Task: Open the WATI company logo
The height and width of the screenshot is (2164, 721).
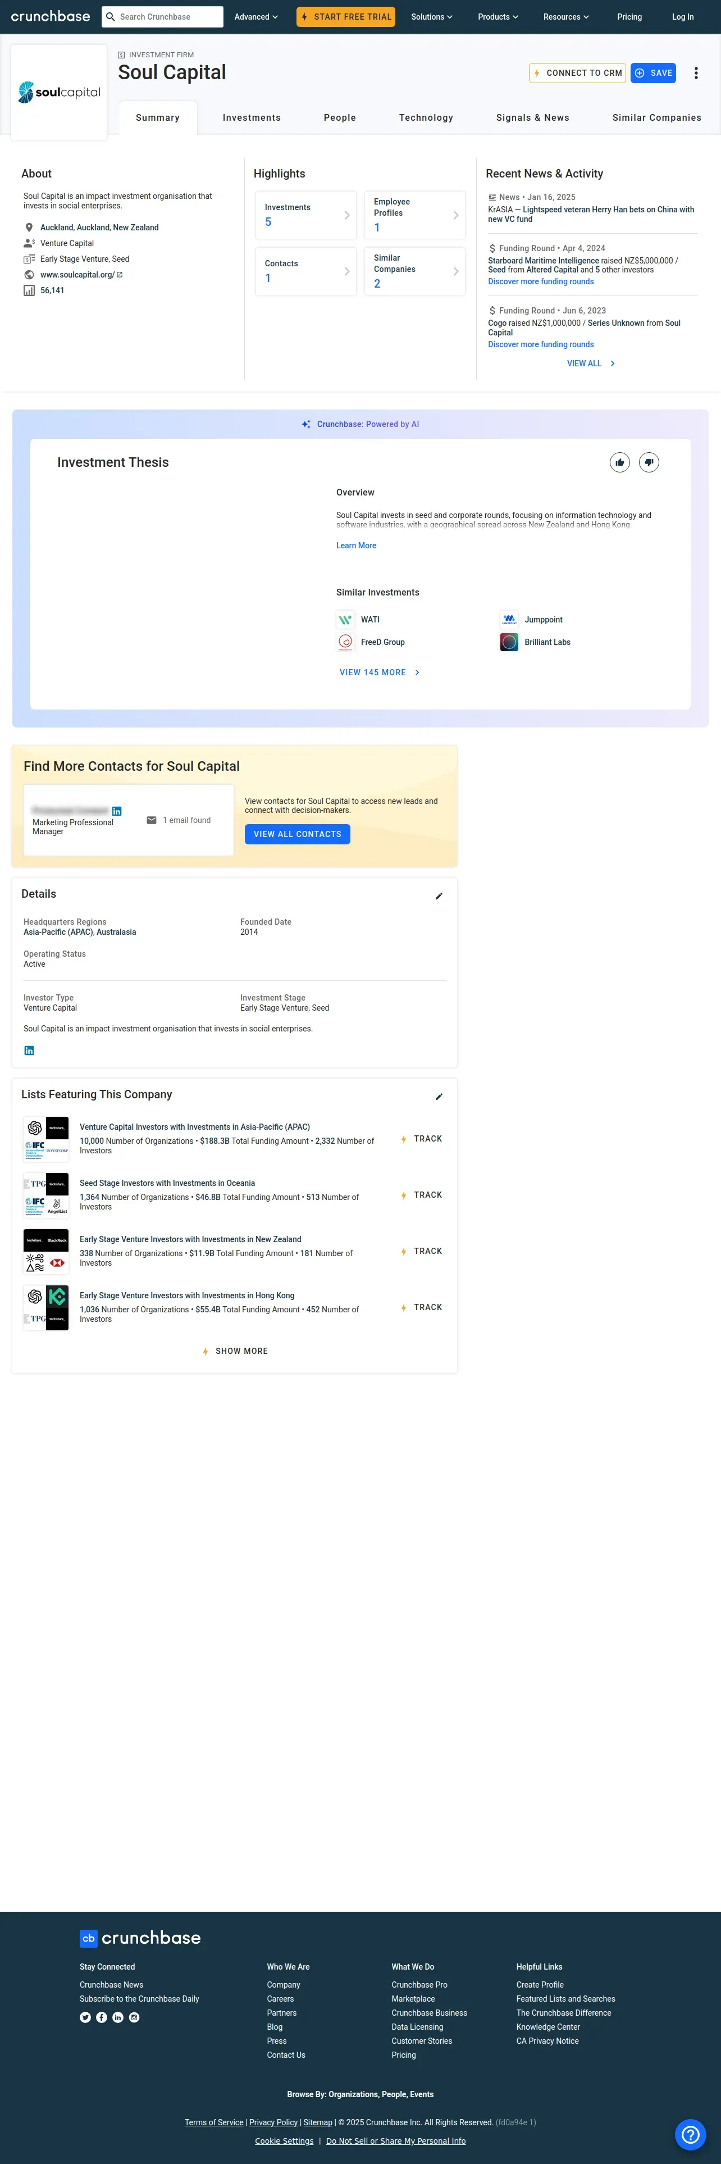Action: point(345,620)
